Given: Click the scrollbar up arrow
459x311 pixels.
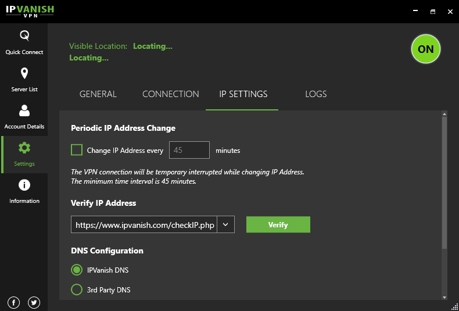Looking at the screenshot, I should [444, 115].
